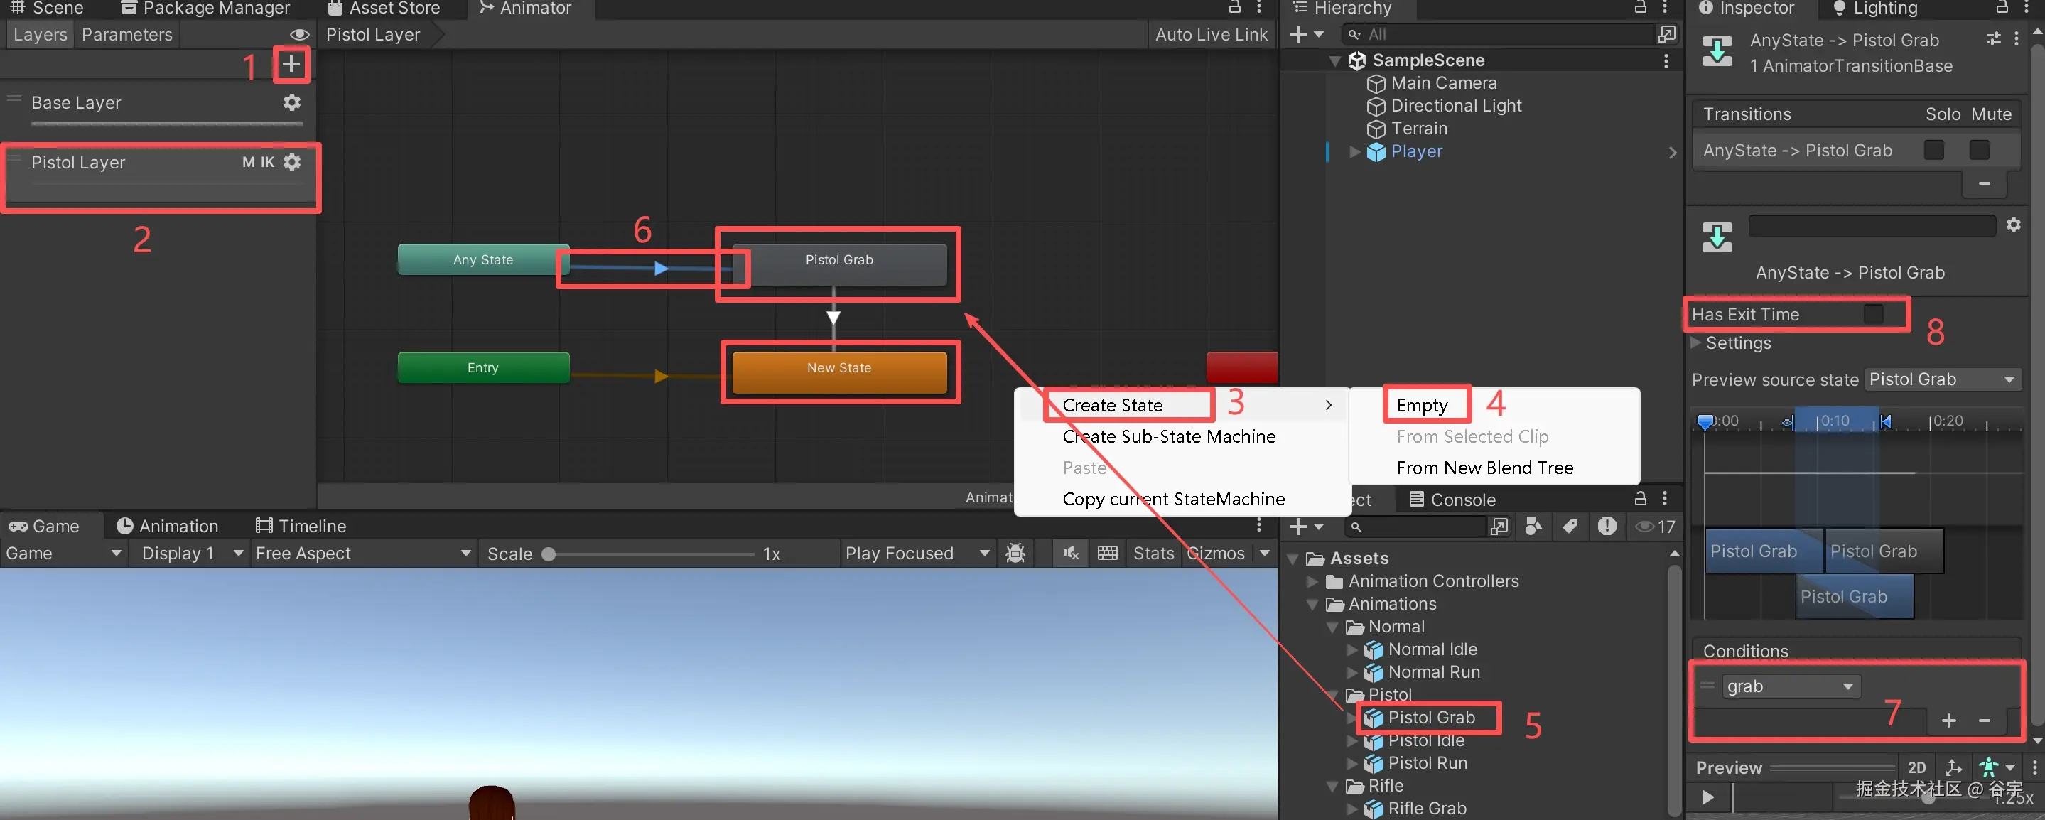Click the Stats button
The width and height of the screenshot is (2045, 820).
[x=1153, y=554]
